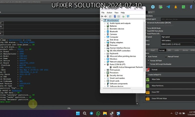The image size is (195, 117).
Task: Switch to the Service tab
Action: [185, 50]
